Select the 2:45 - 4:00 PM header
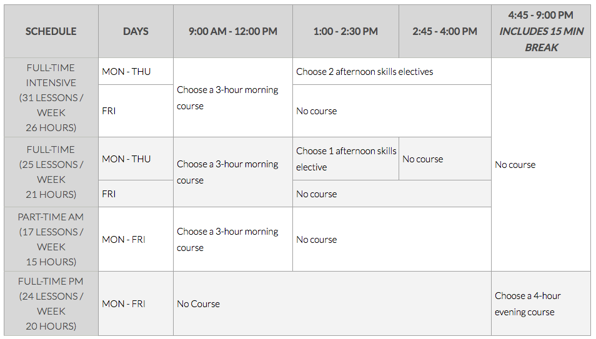The image size is (596, 339). [x=445, y=31]
